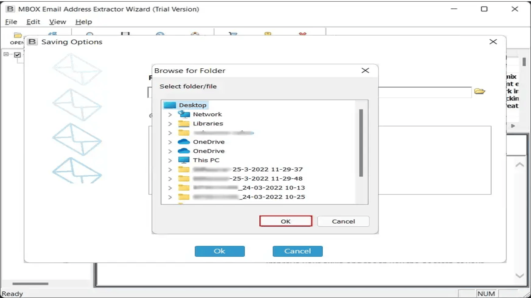Viewport: 531px width, 298px height.
Task: Click folder icon for 25-3-2022 11-29-48
Action: tap(183, 178)
